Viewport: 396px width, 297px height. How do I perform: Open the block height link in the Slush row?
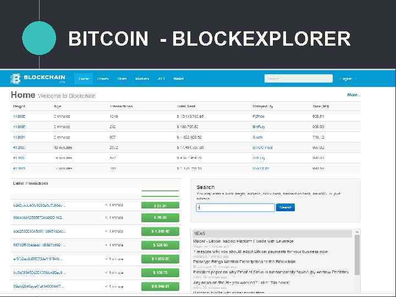coord(19,137)
